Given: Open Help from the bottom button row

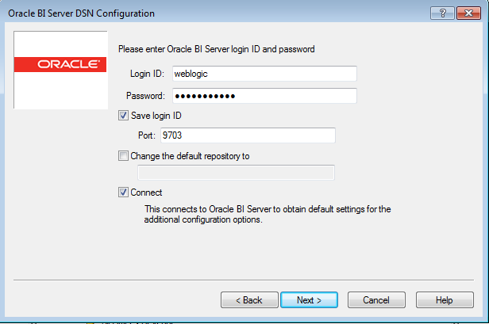Looking at the screenshot, I should [444, 300].
